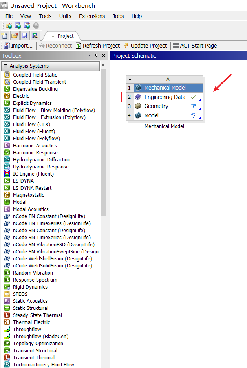
Task: Click the Engineering Data green checkmark status
Action: [194, 97]
